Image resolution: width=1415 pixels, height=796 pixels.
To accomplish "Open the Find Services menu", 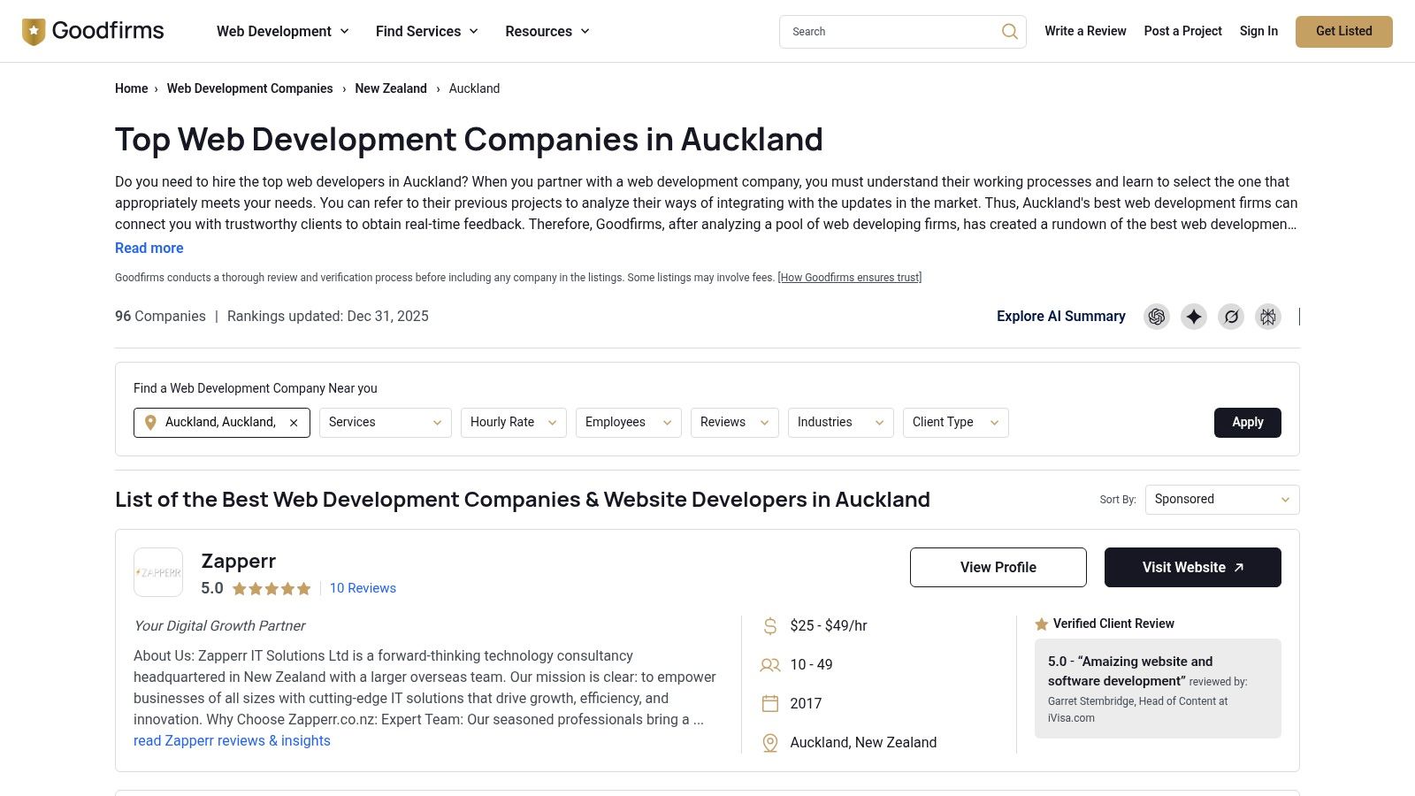I will coord(426,32).
